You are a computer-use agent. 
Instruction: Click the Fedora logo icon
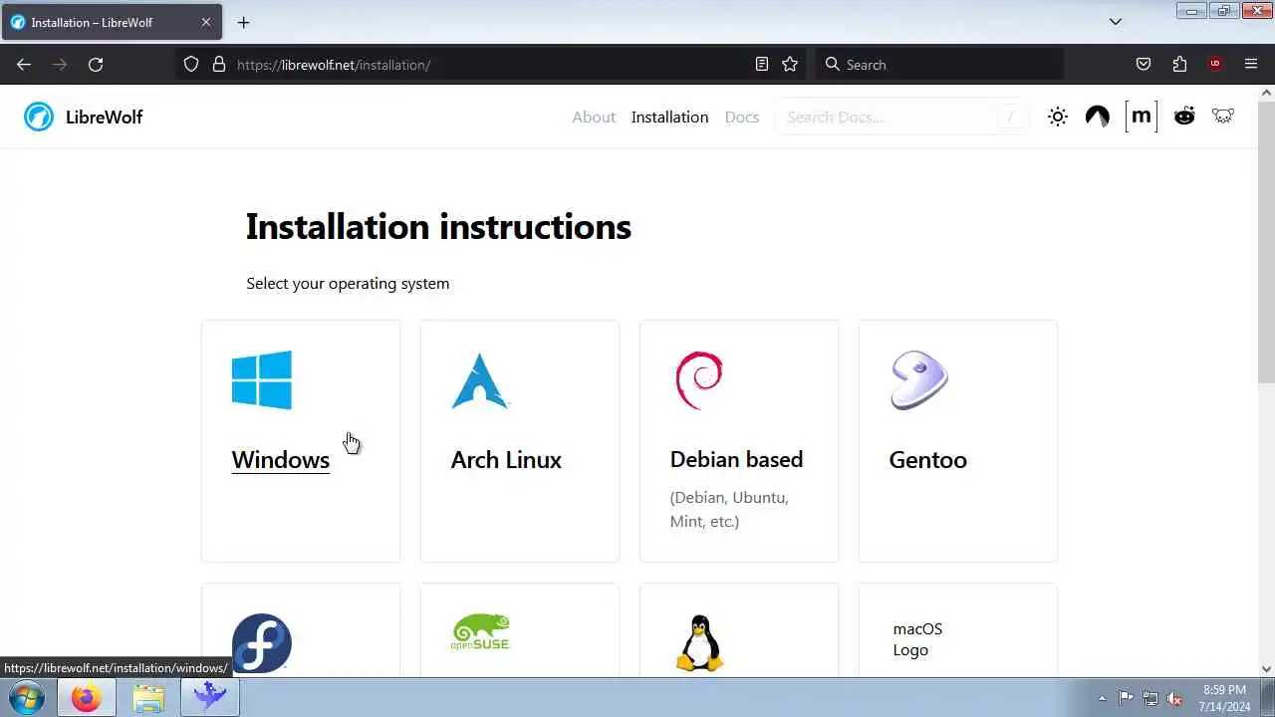pyautogui.click(x=262, y=643)
